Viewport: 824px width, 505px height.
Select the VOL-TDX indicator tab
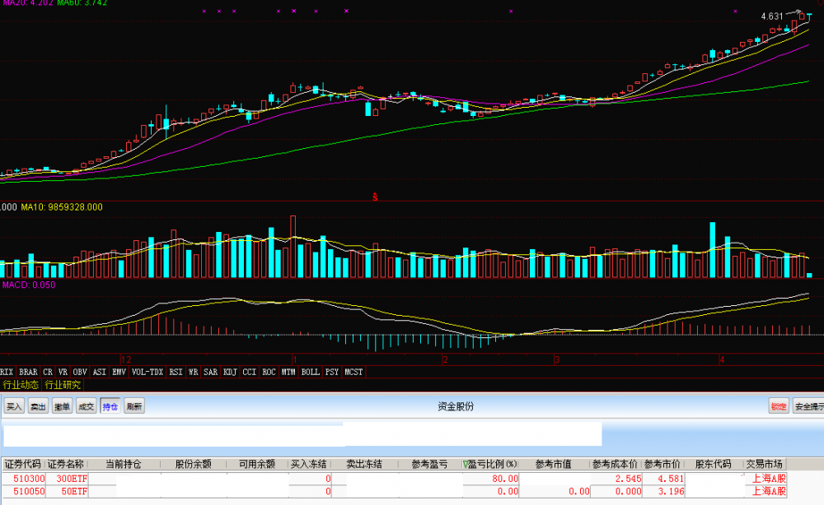pos(147,372)
